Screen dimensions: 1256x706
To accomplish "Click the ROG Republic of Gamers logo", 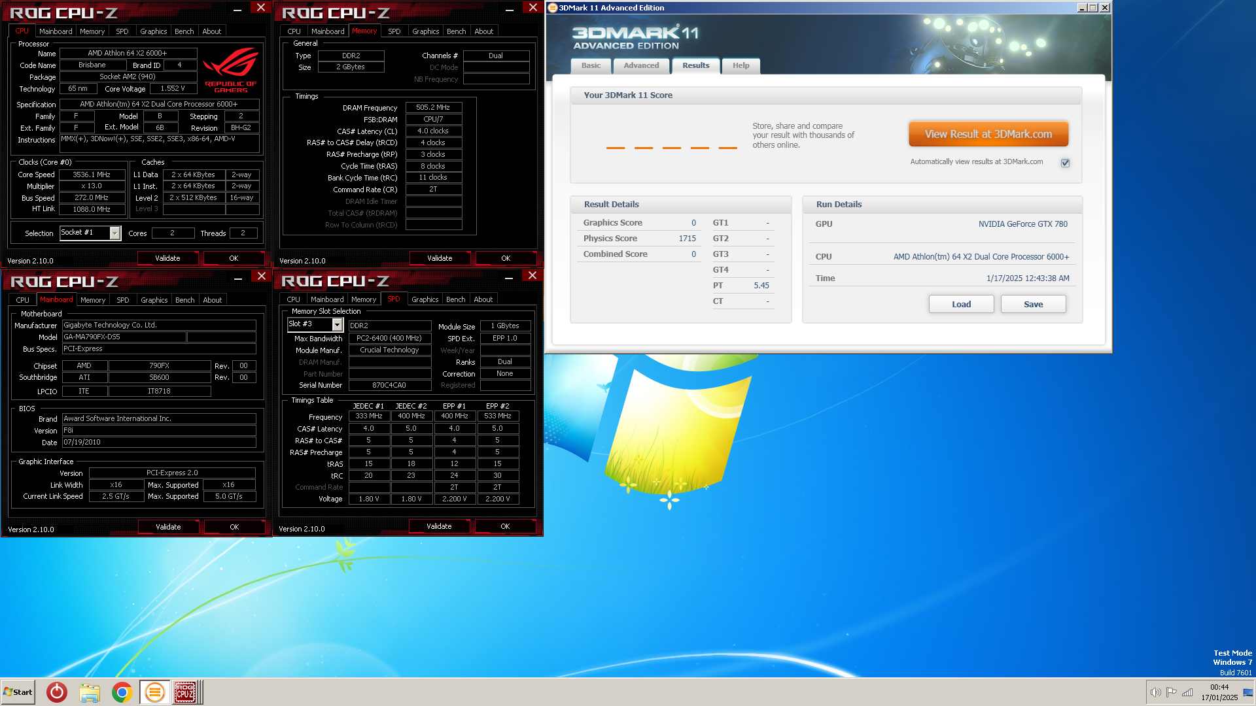I will (x=230, y=71).
